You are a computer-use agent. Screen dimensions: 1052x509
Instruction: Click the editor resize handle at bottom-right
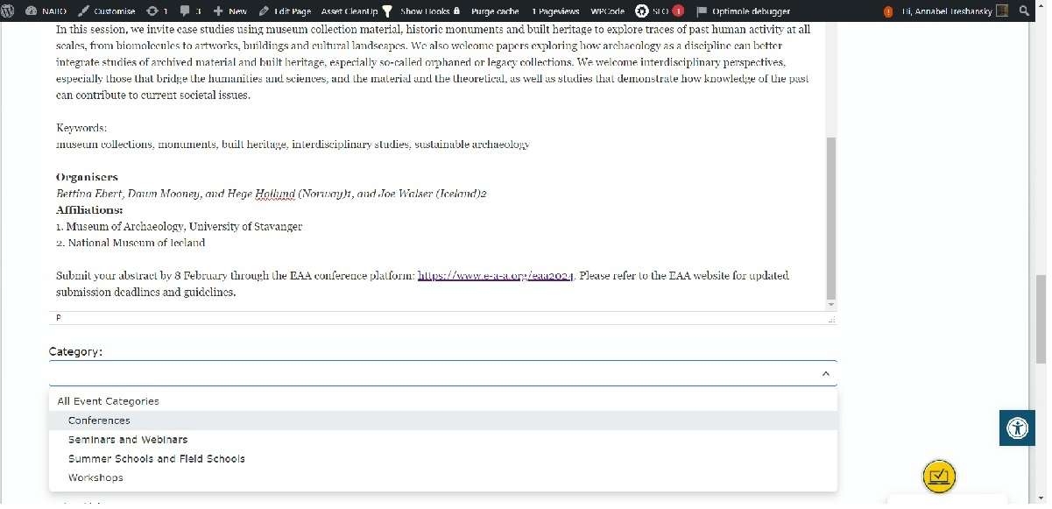coord(830,320)
